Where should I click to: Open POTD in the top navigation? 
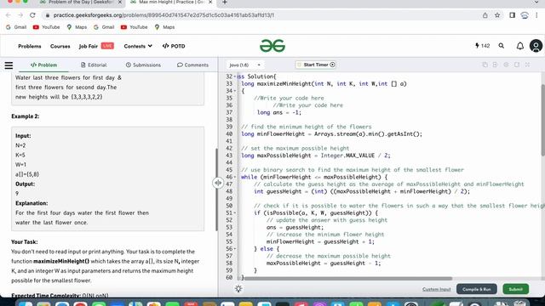pyautogui.click(x=174, y=46)
